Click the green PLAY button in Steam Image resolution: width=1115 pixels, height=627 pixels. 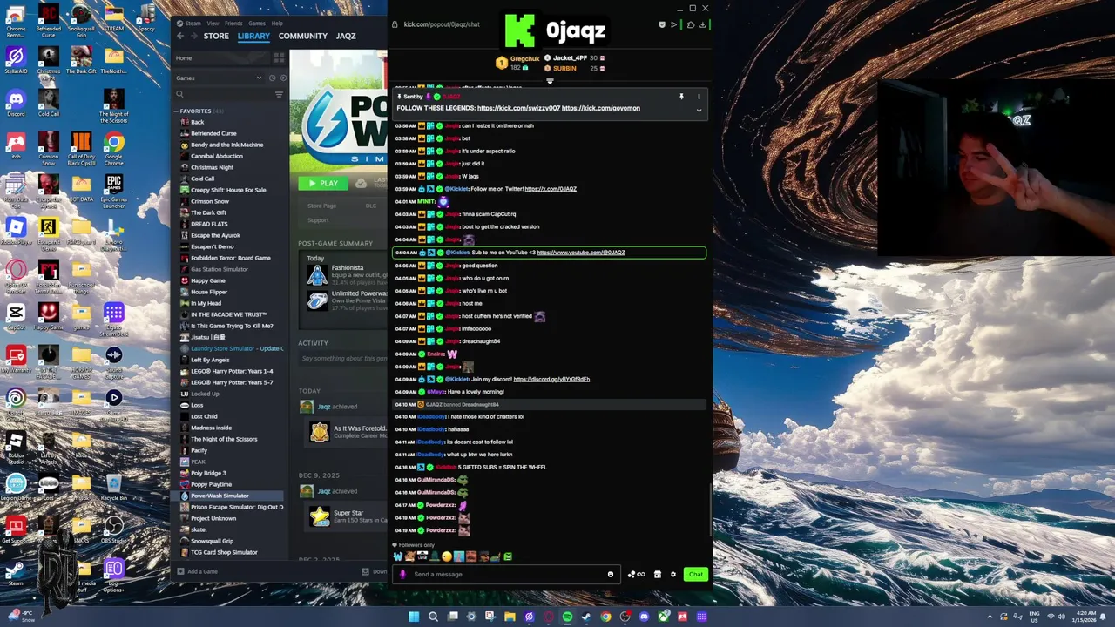coord(322,183)
